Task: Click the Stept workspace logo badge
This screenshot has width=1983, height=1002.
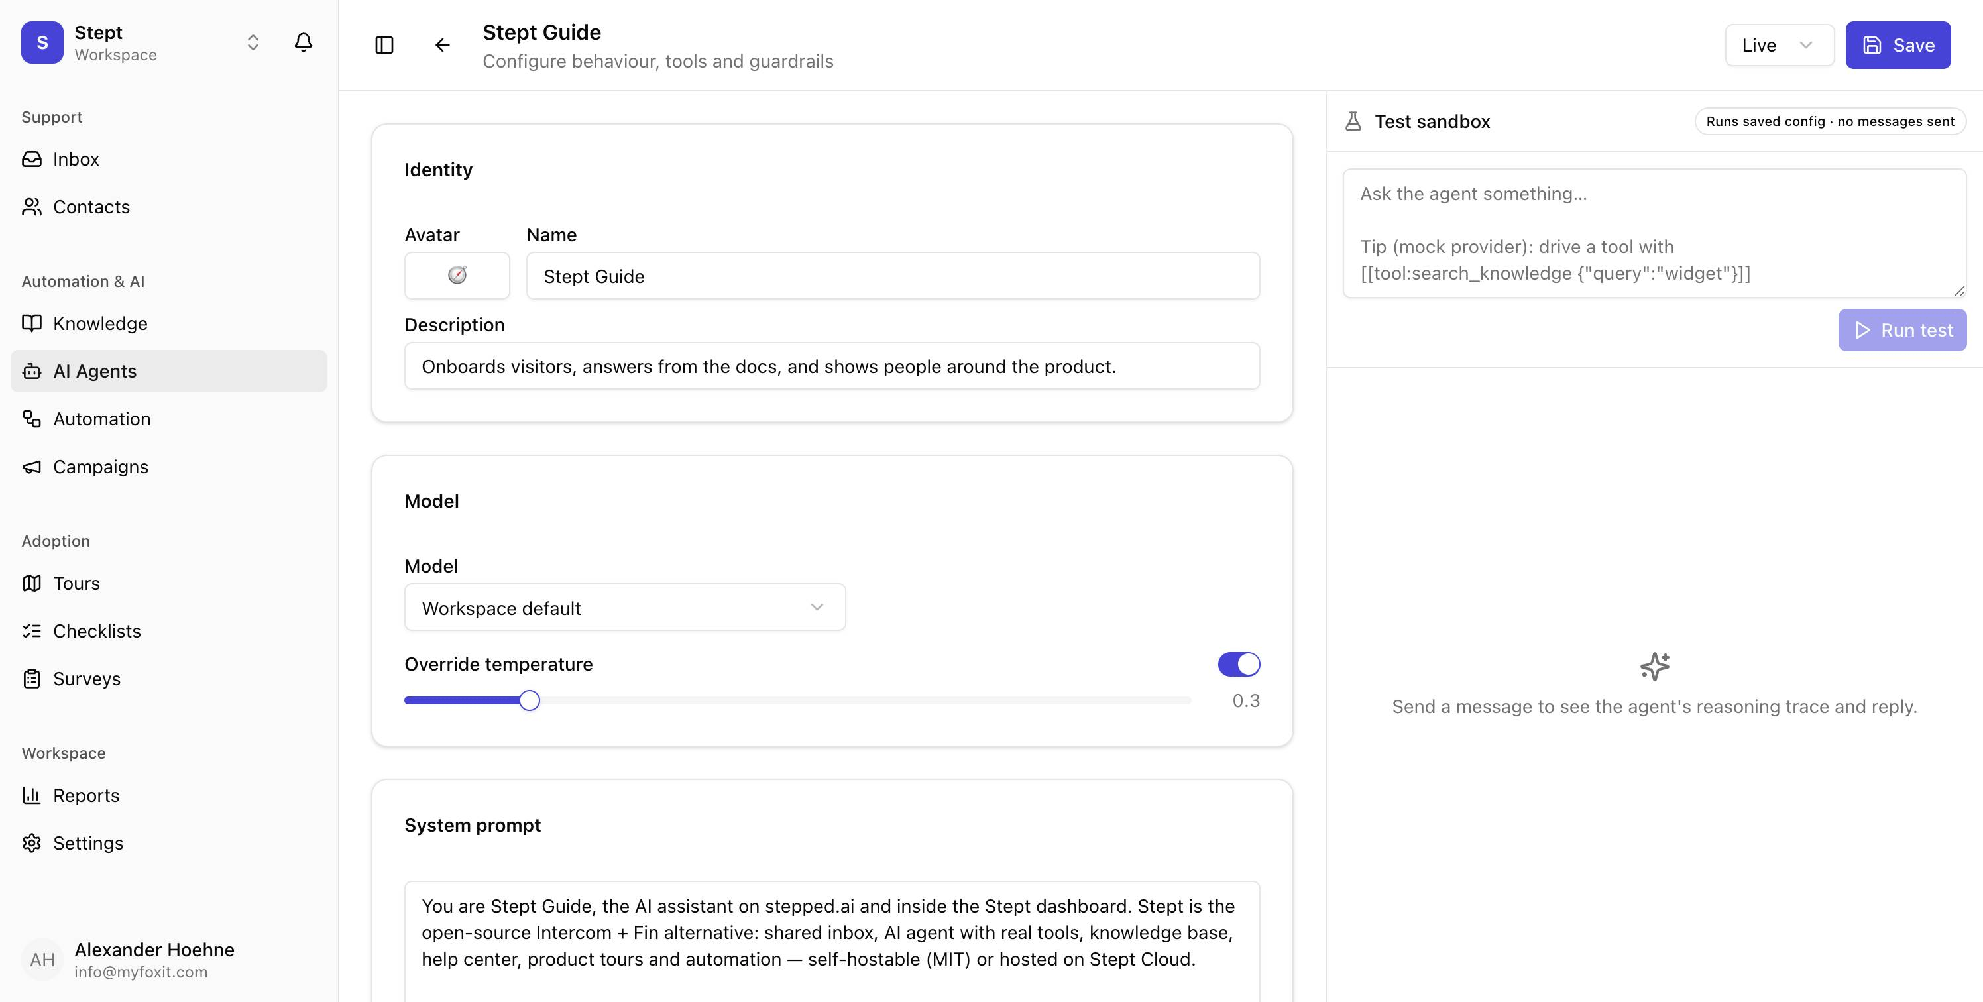Action: point(42,43)
